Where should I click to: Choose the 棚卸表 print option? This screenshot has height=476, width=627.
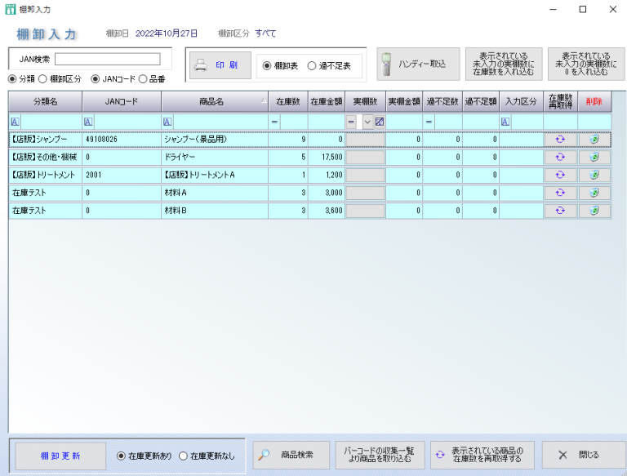[267, 66]
